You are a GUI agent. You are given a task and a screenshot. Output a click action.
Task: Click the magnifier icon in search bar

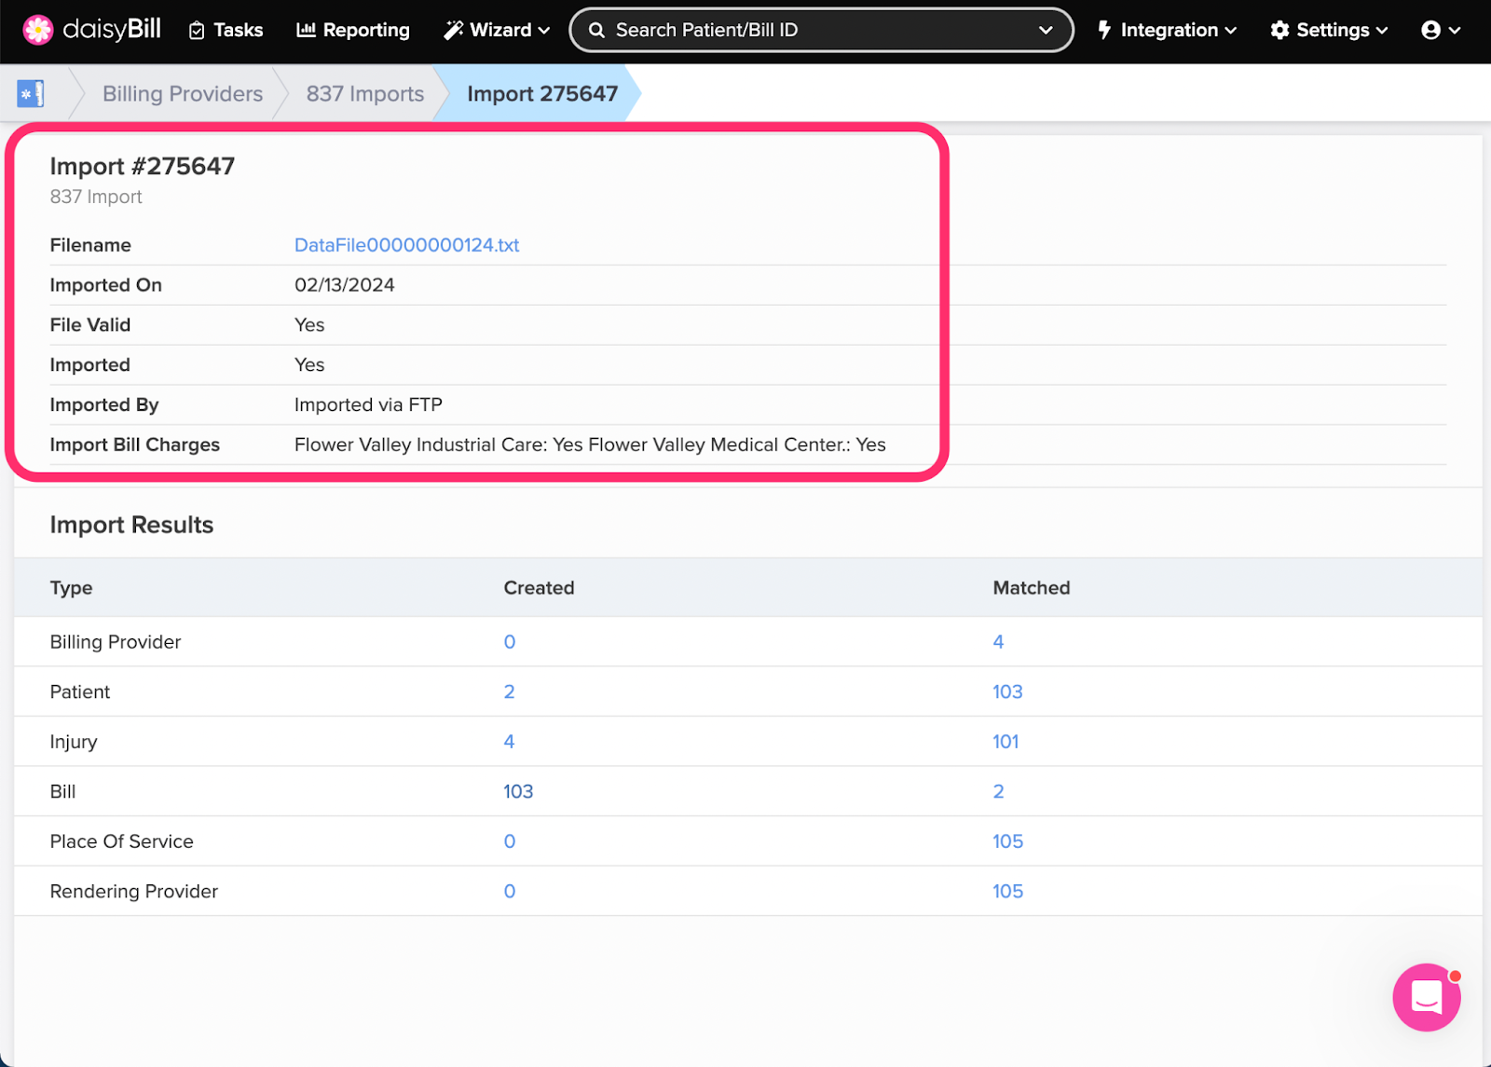[x=596, y=30]
